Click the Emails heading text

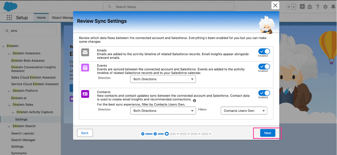(102, 50)
